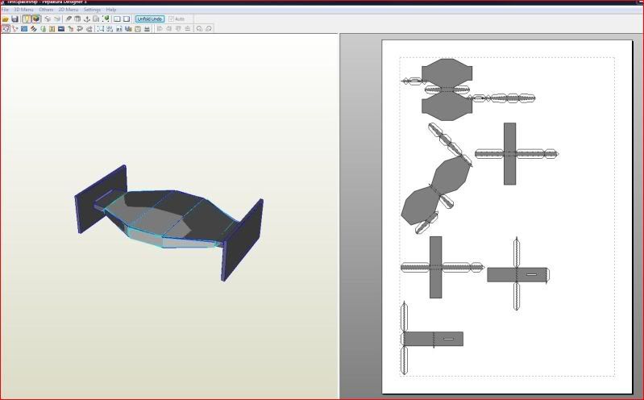
Task: Select the arrow selection tool icon
Action: 6,29
